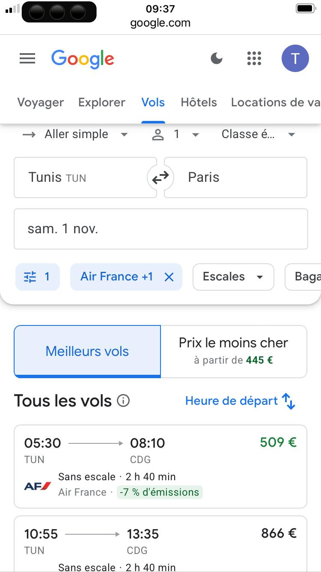Expand the Classe éco cabin dropdown
321x572 pixels.
[x=258, y=135]
